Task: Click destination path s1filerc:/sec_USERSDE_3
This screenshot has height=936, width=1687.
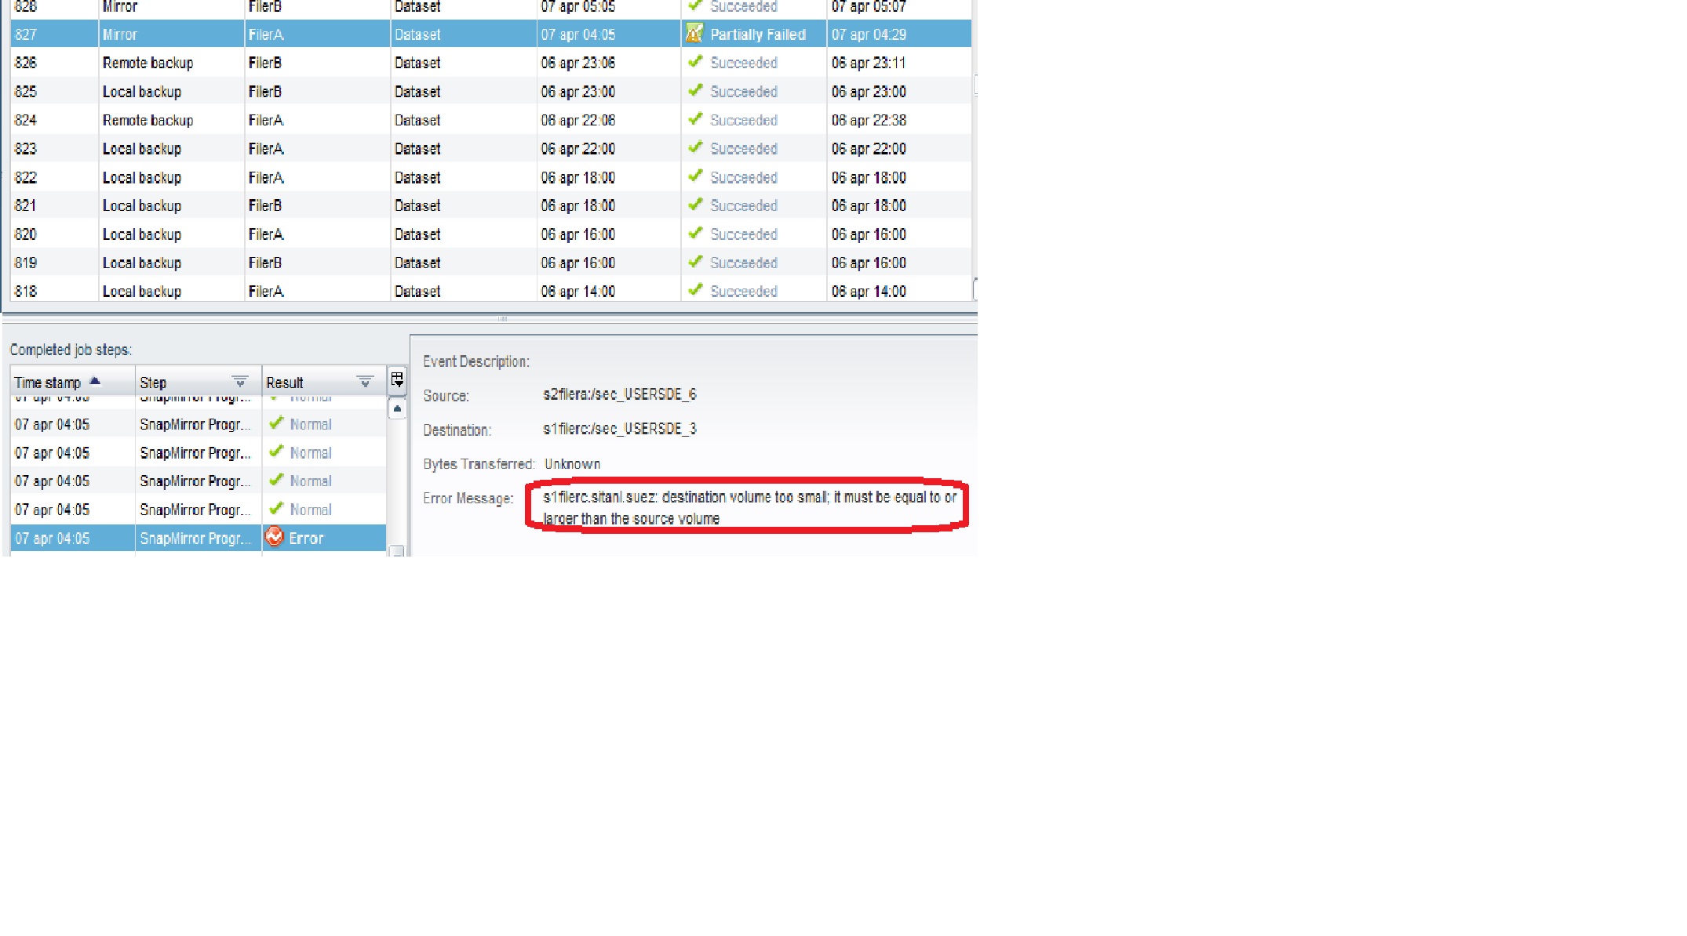Action: click(x=619, y=429)
